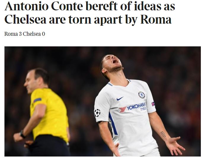
Task: Click the Chelsea club crest on the shirt
Action: click(x=142, y=95)
